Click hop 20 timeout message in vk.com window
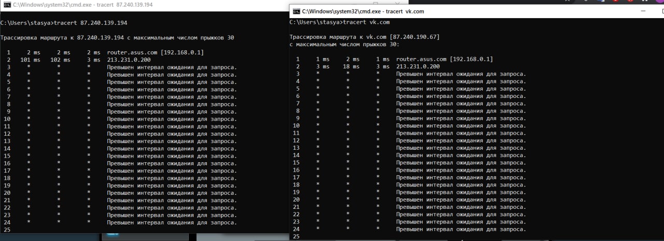The height and width of the screenshot is (241, 664). [461, 200]
